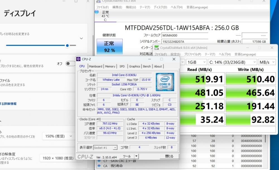Click the 519.91 read result cell

tap(202, 79)
